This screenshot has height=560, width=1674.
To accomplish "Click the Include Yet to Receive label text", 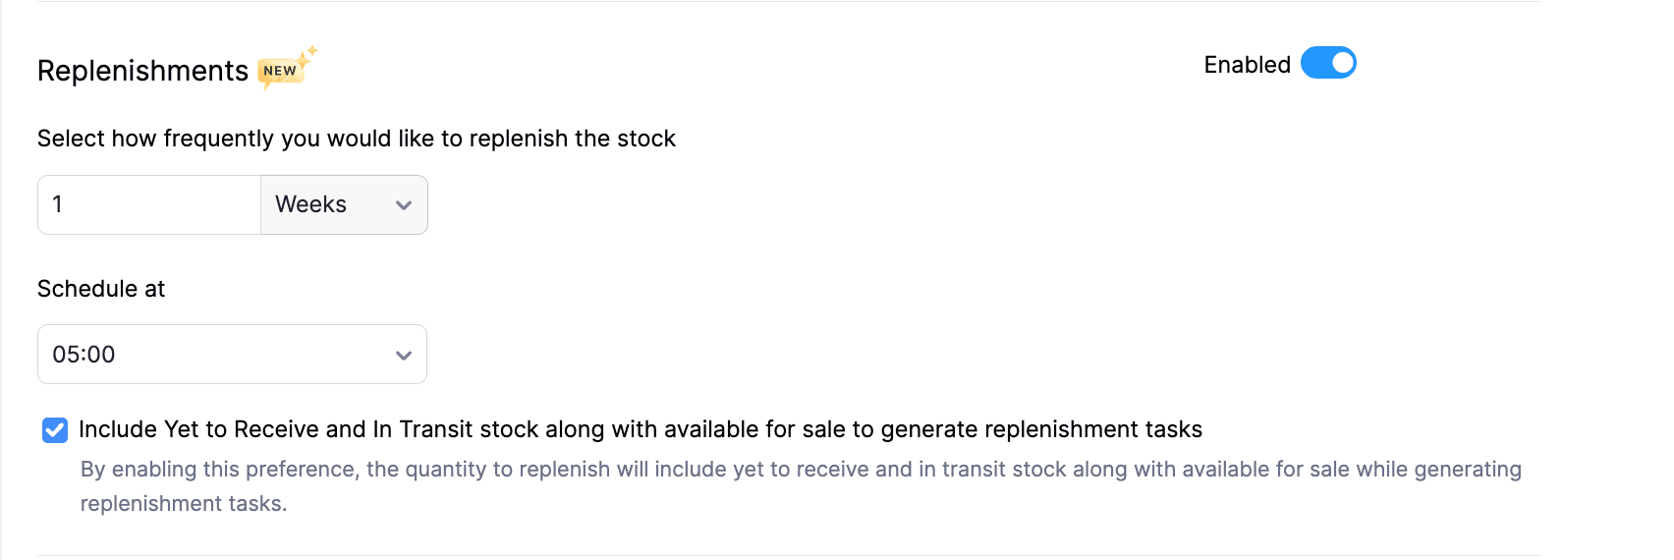I will pos(640,429).
